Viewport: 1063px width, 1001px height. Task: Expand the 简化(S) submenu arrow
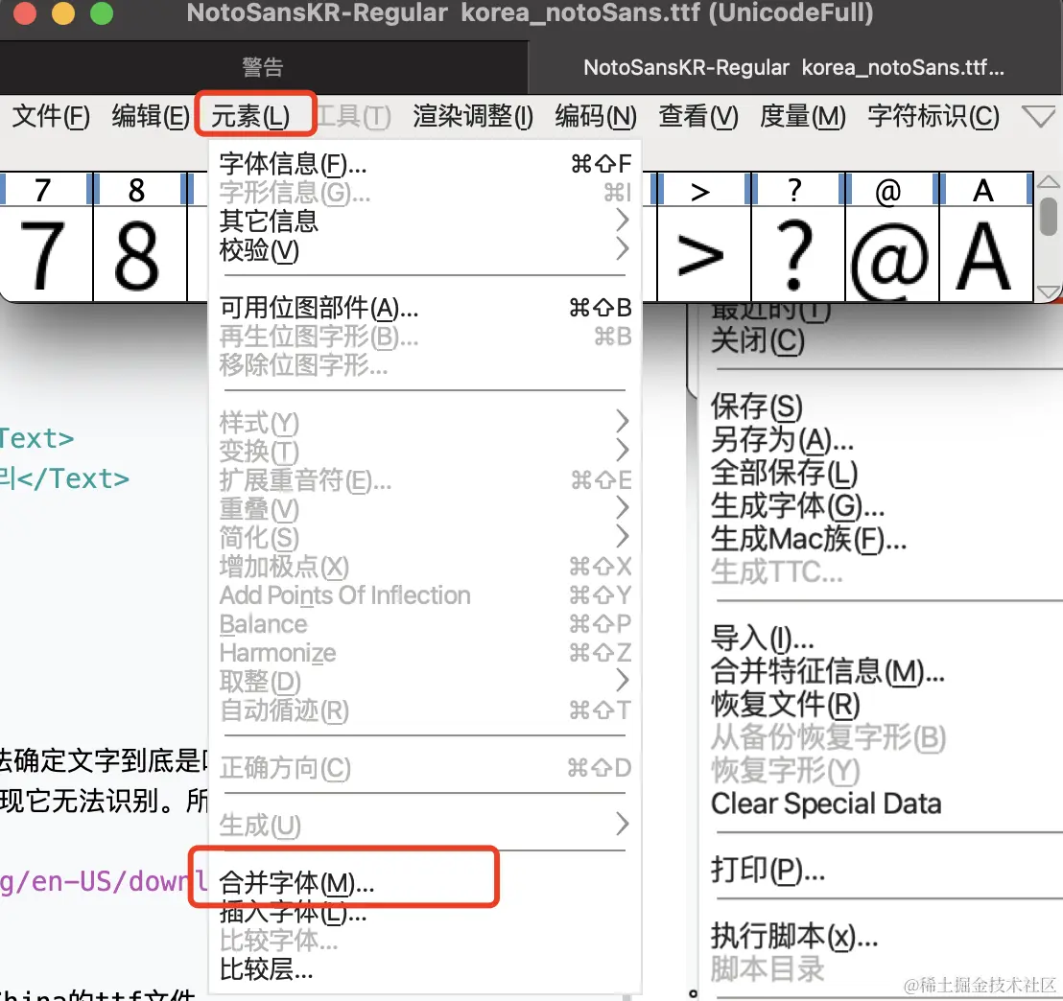click(623, 536)
